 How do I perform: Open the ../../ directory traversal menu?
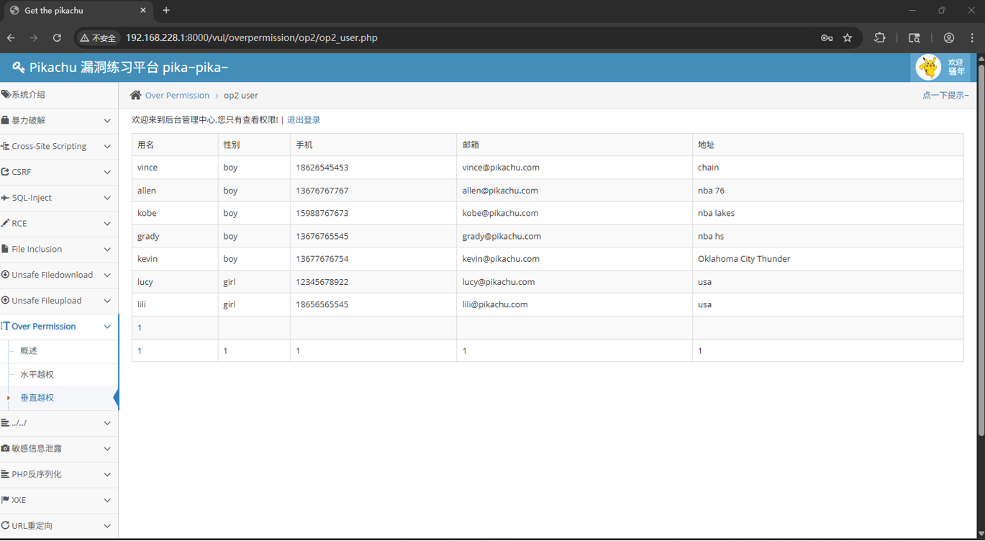tap(59, 423)
